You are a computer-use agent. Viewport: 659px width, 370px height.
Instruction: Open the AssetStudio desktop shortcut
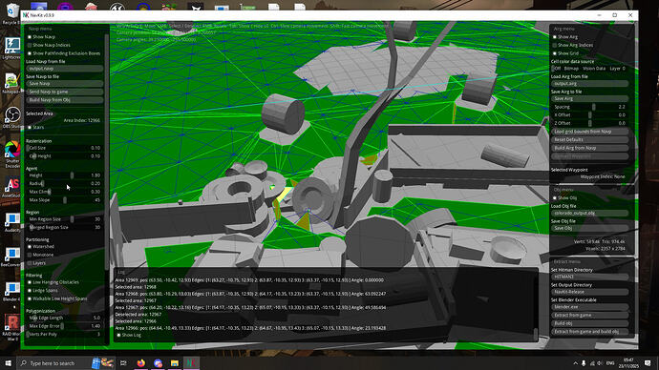pos(11,188)
